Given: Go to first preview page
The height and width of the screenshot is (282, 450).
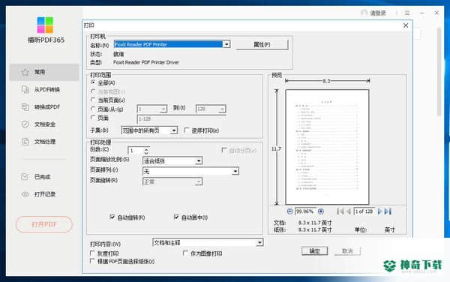Looking at the screenshot, I should pyautogui.click(x=340, y=211).
